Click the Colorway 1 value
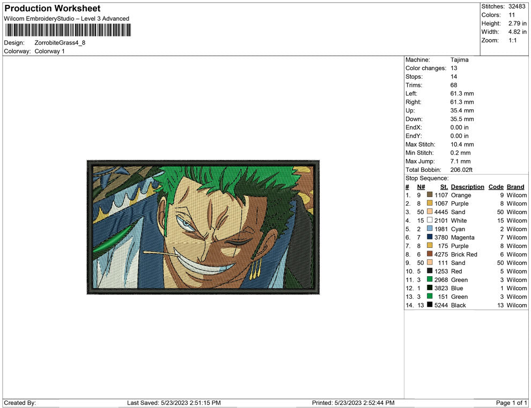 49,51
